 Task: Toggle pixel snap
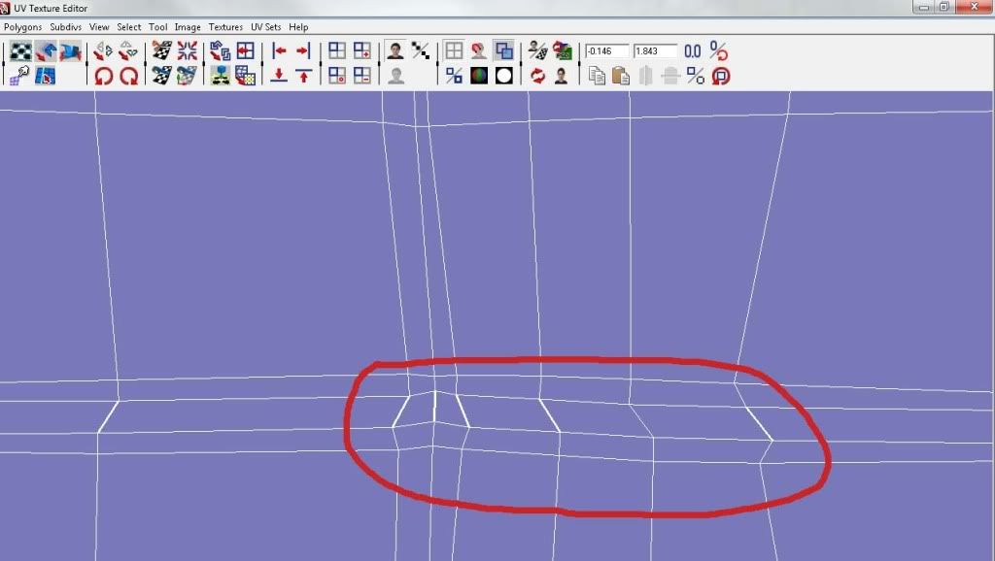(478, 50)
